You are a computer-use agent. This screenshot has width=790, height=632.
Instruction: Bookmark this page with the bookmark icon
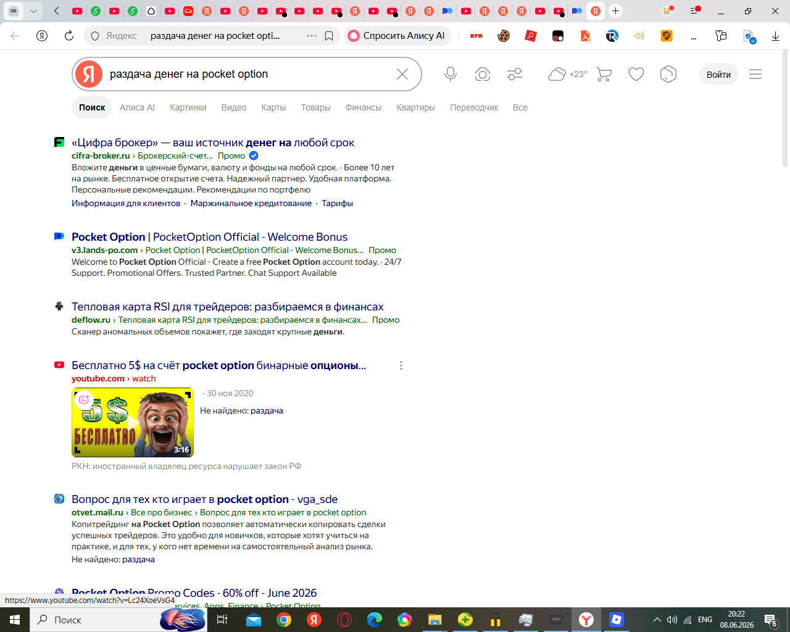tap(329, 36)
